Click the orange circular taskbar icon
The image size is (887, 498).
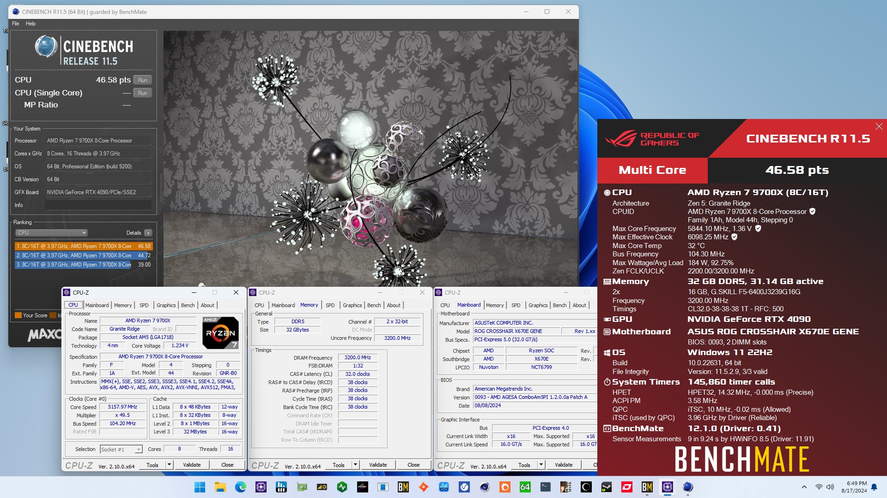point(504,487)
